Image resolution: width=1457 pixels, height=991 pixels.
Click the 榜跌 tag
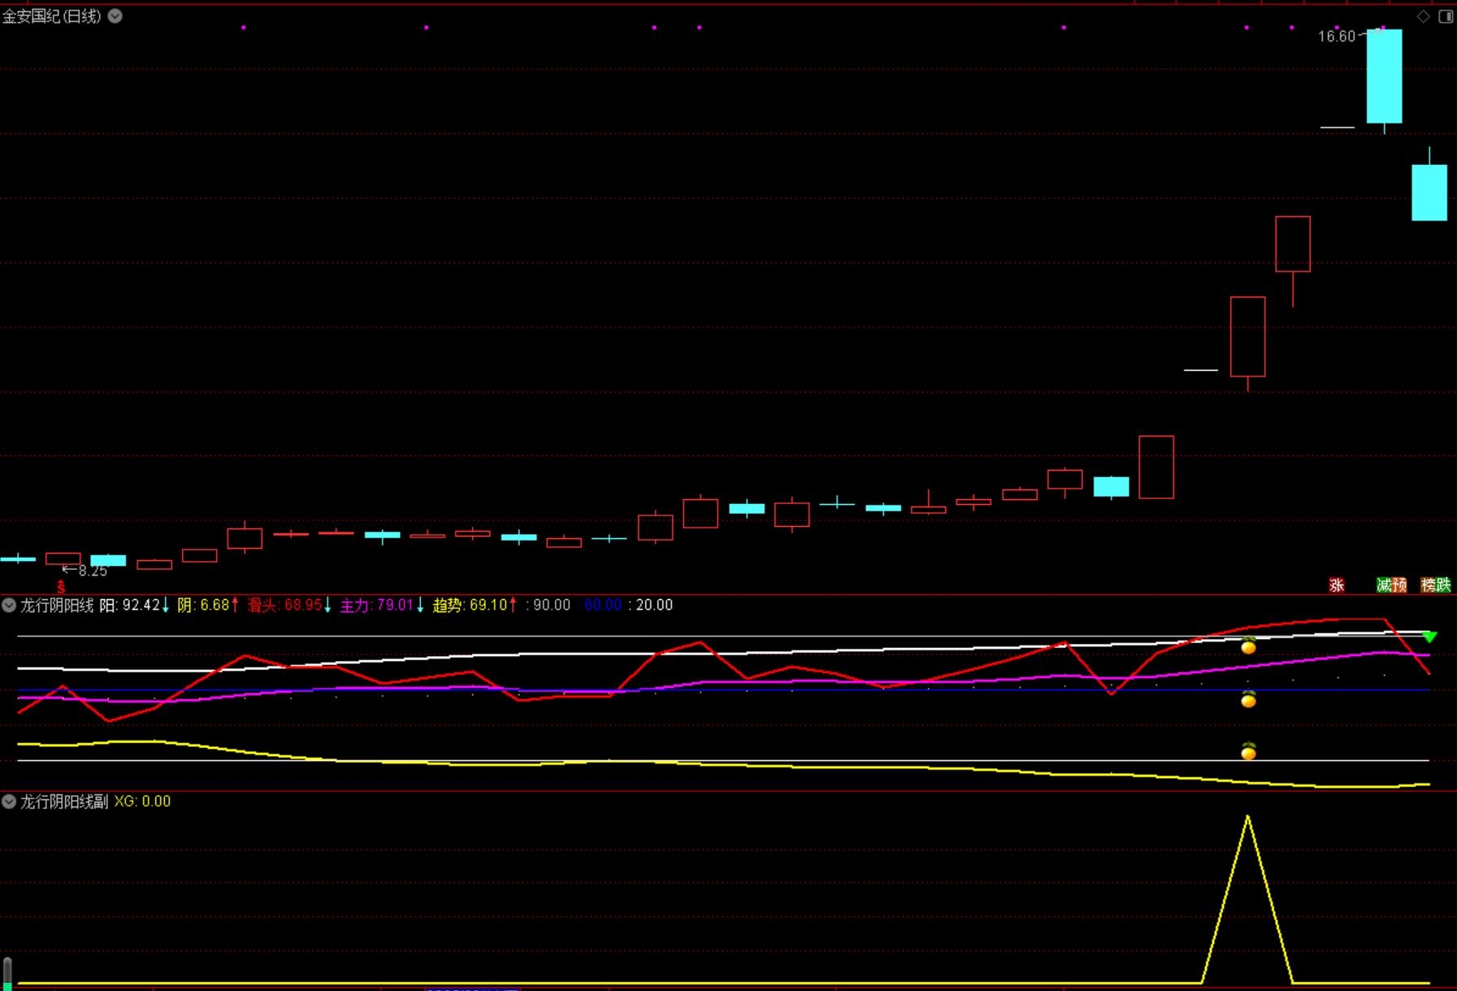pos(1436,585)
